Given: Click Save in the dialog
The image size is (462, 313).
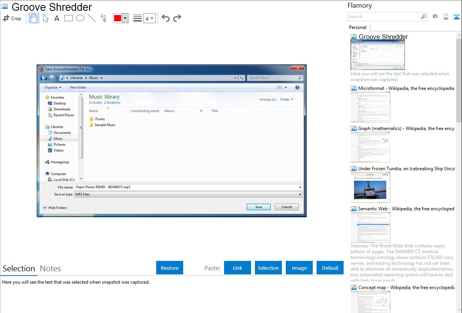Looking at the screenshot, I should click(x=258, y=207).
